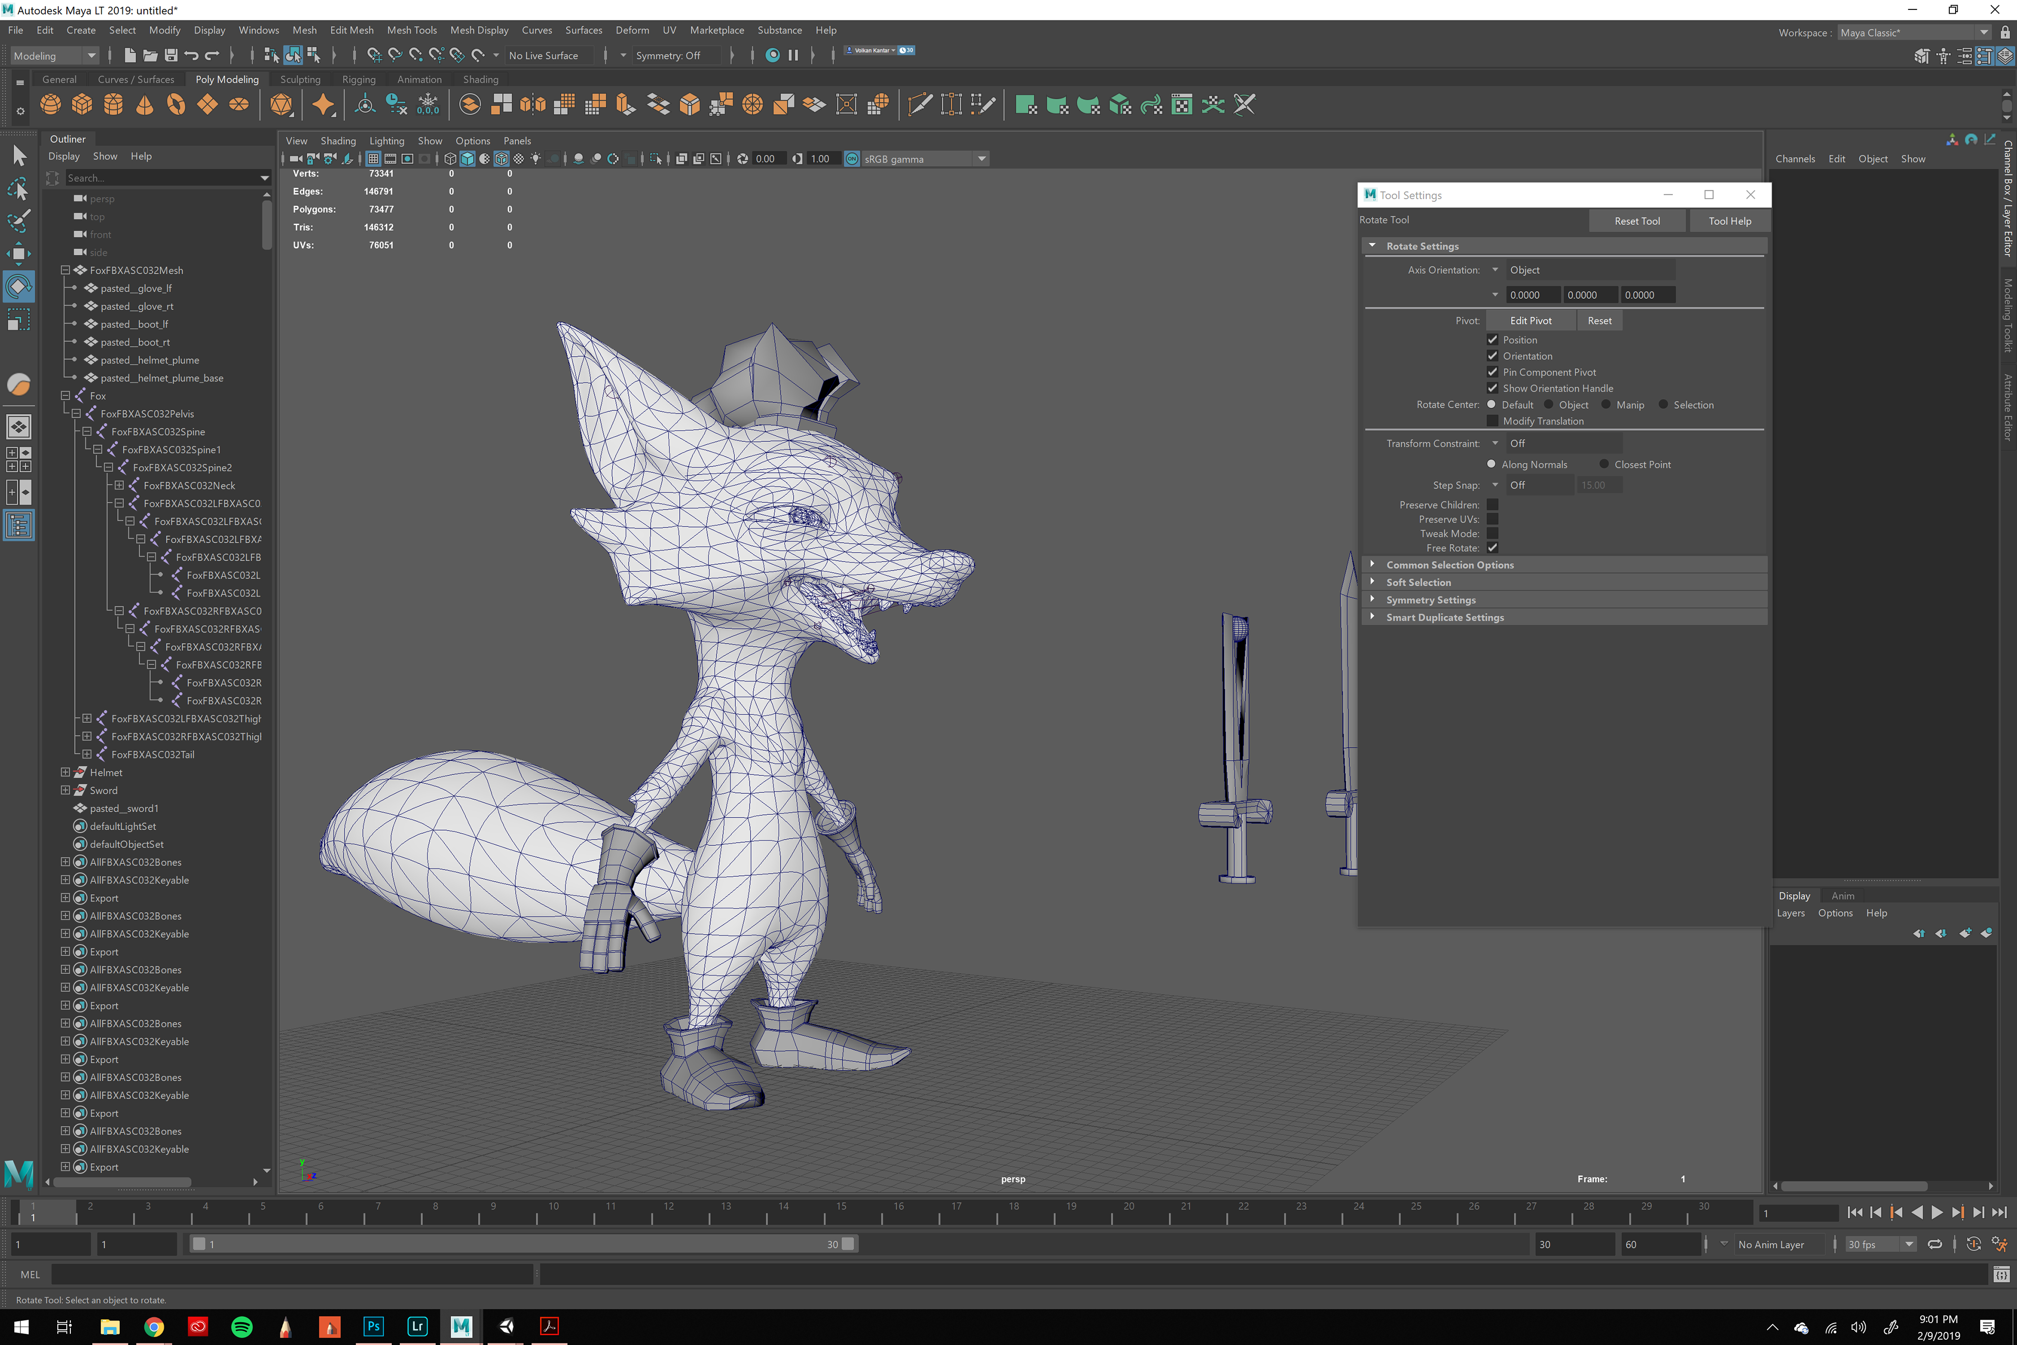Click the Tool Help button
The height and width of the screenshot is (1345, 2017).
[1730, 221]
